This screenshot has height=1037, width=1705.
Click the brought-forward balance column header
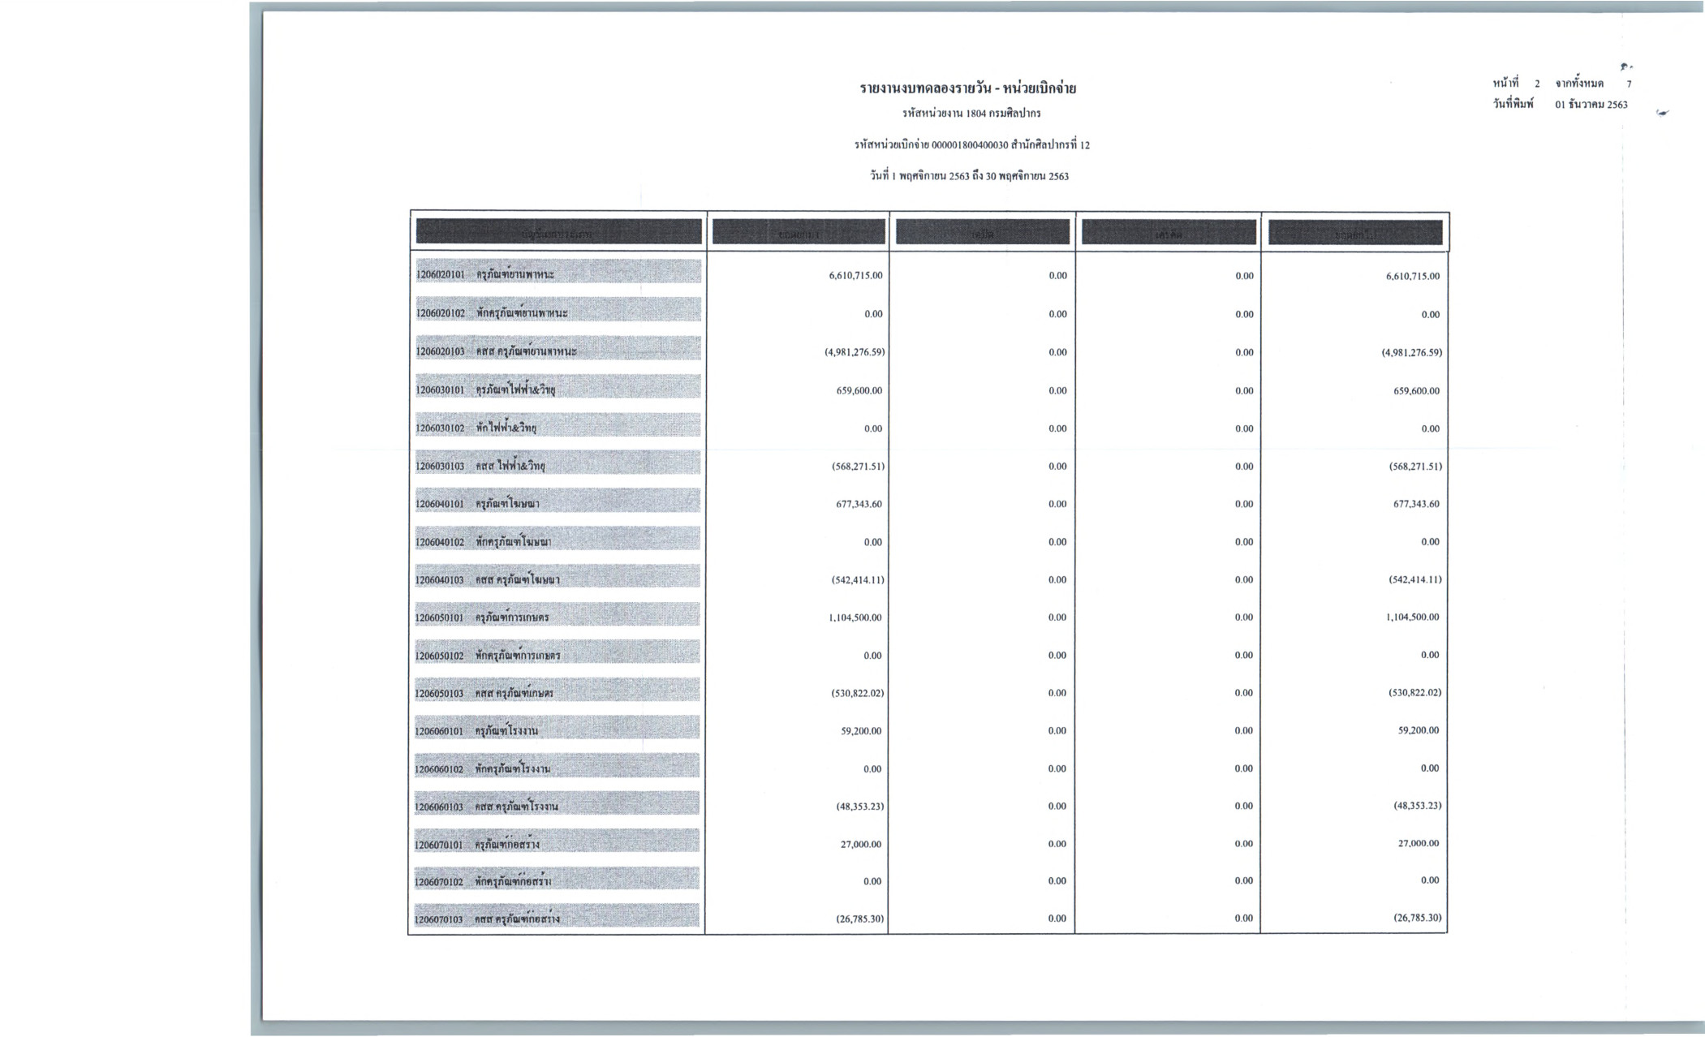coord(799,233)
